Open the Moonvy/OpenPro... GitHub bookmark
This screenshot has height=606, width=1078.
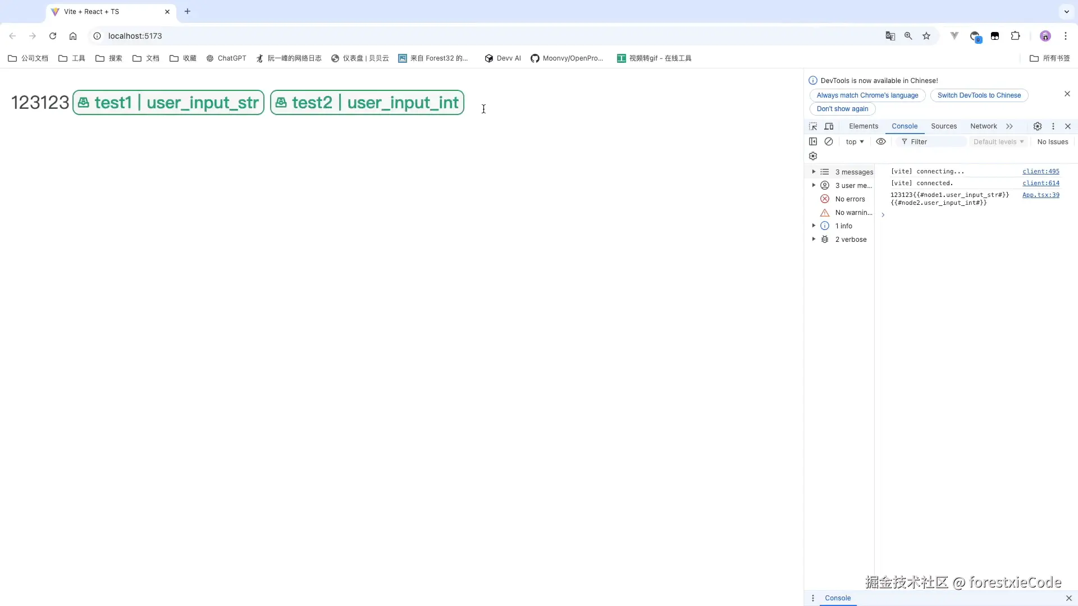[x=567, y=58]
